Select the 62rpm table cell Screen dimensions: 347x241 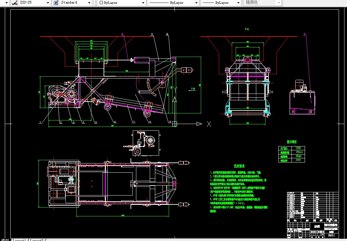click(x=299, y=156)
